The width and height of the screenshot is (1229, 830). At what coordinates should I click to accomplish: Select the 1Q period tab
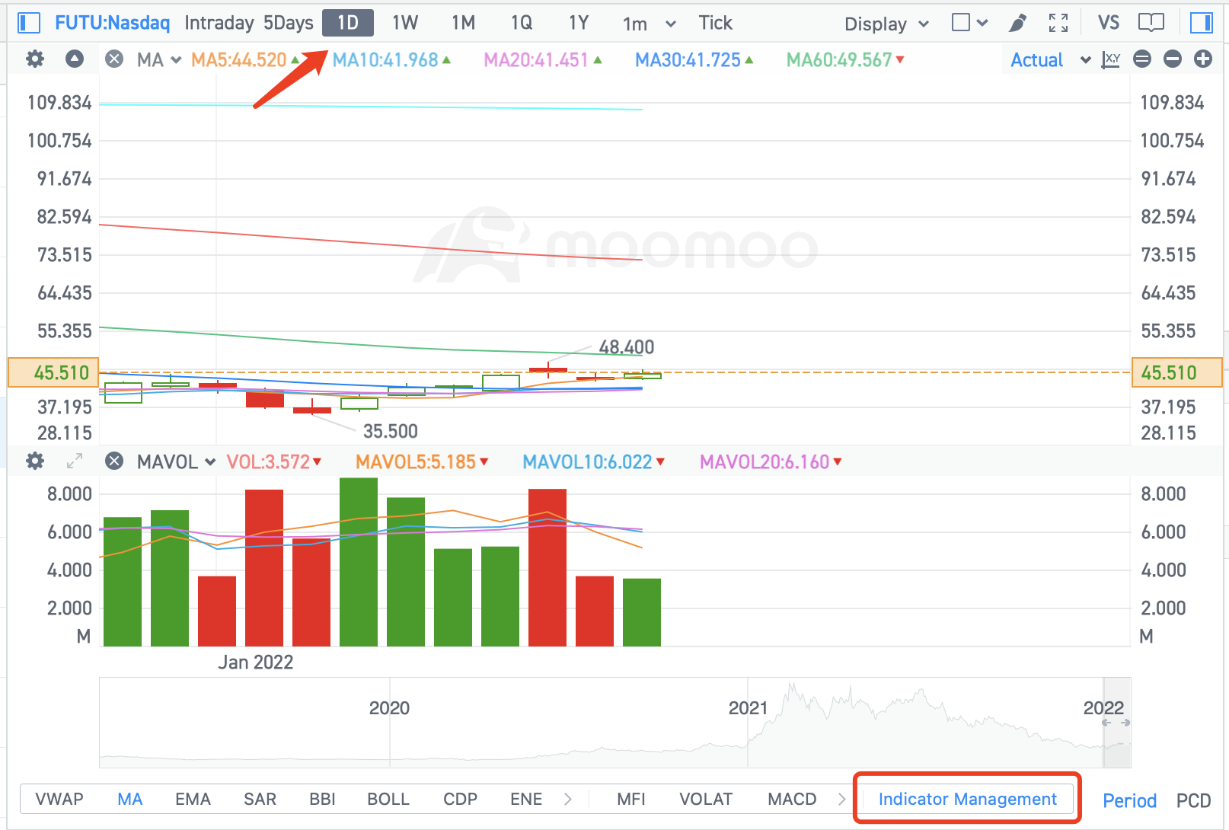click(x=522, y=23)
